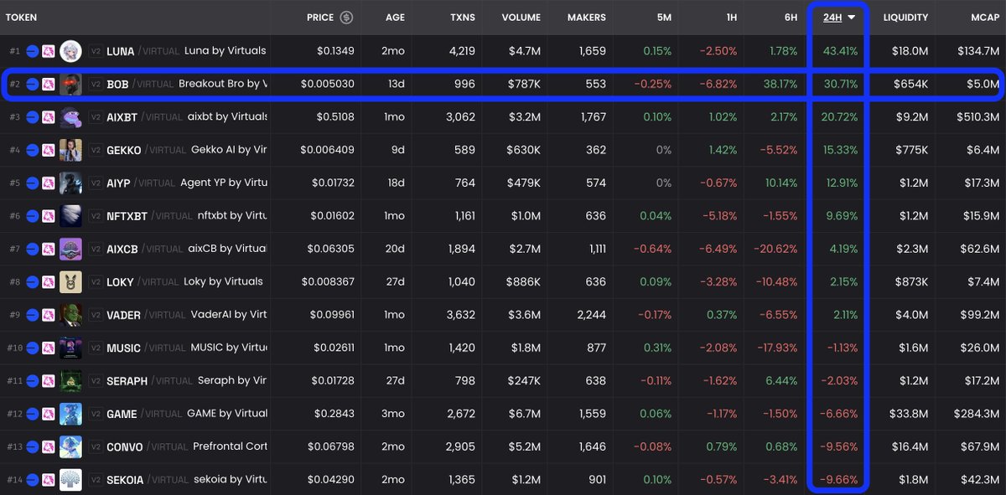The image size is (1006, 495).
Task: Click the VADER token avatar image
Action: tap(71, 314)
